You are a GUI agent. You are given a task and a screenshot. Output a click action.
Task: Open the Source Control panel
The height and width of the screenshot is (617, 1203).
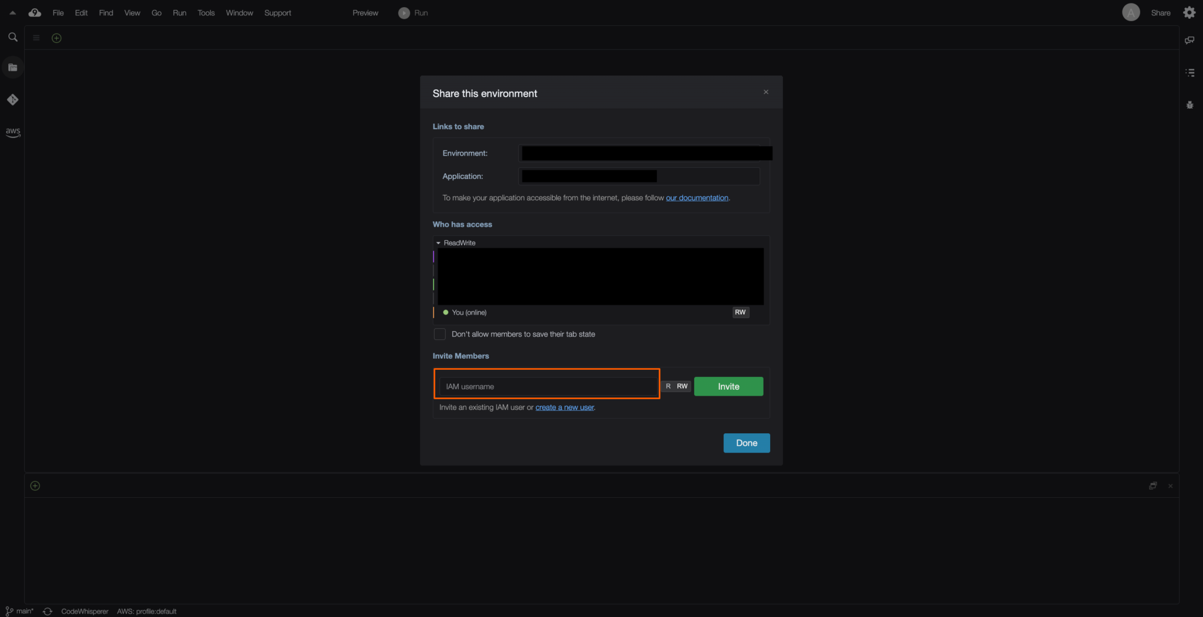[12, 100]
